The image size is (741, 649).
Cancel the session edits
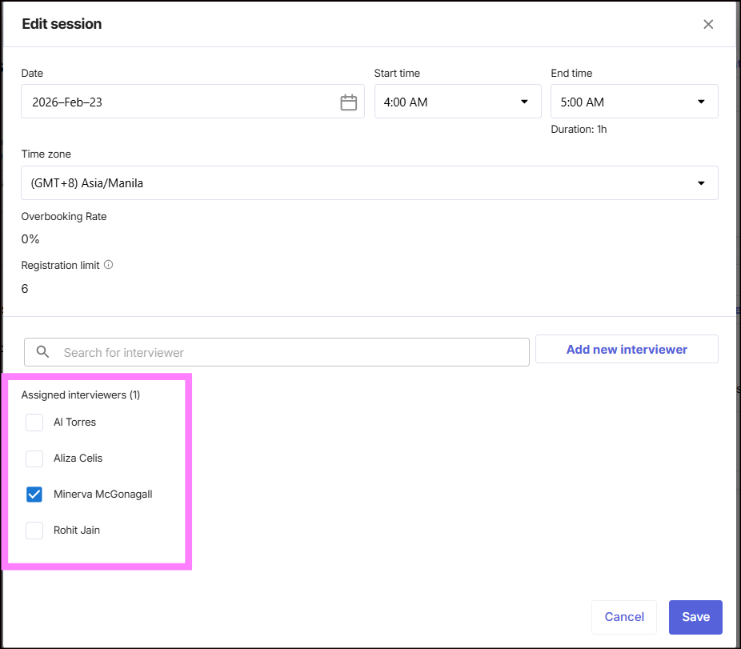[624, 617]
